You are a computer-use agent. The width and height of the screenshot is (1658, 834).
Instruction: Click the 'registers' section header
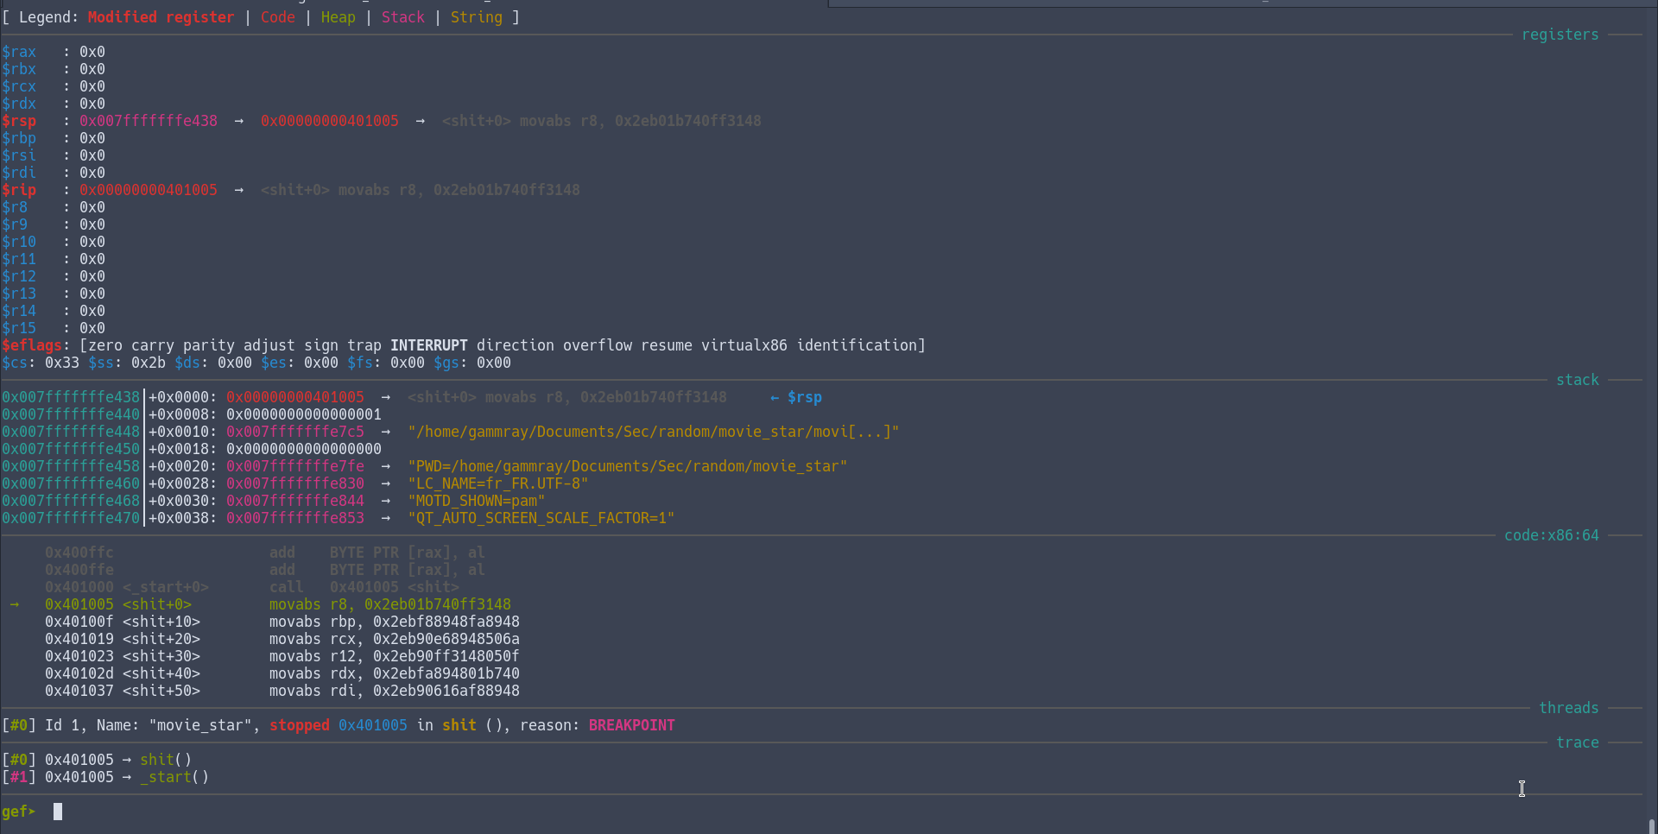1560,35
